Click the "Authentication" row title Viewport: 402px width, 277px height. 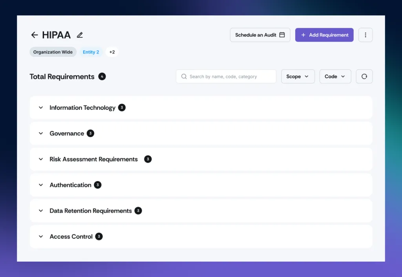pyautogui.click(x=70, y=185)
